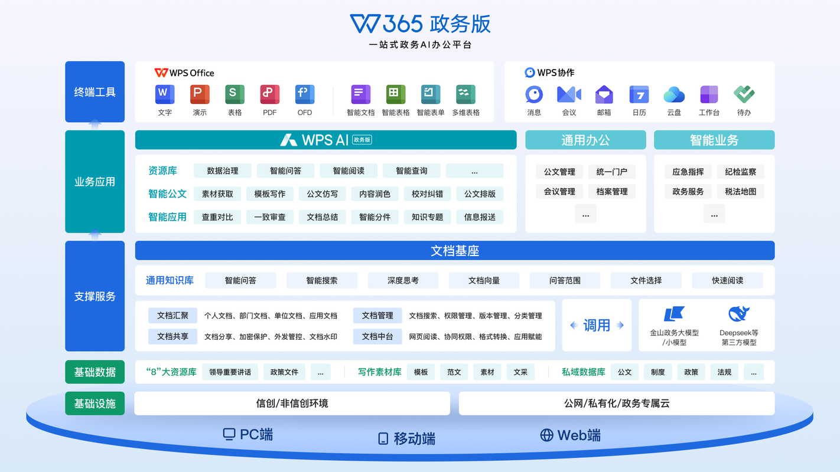Viewport: 840px width, 472px height.
Task: Click the 文档向量 chip
Action: tap(484, 281)
